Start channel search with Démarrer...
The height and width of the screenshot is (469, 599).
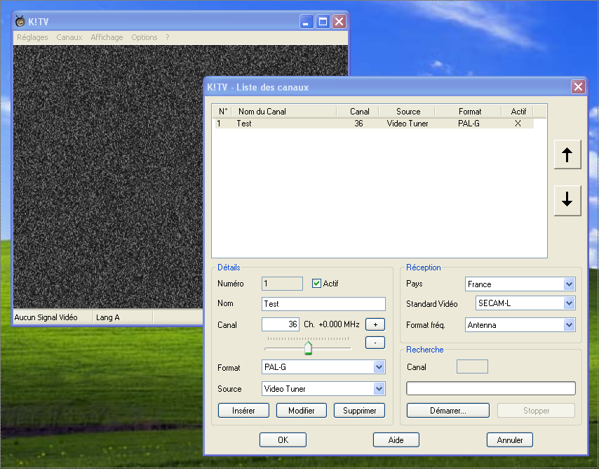click(x=448, y=411)
